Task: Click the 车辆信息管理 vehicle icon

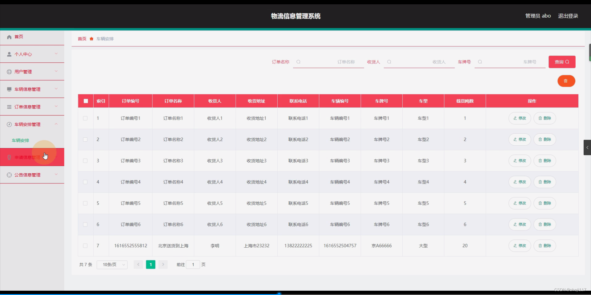Action: (9, 89)
